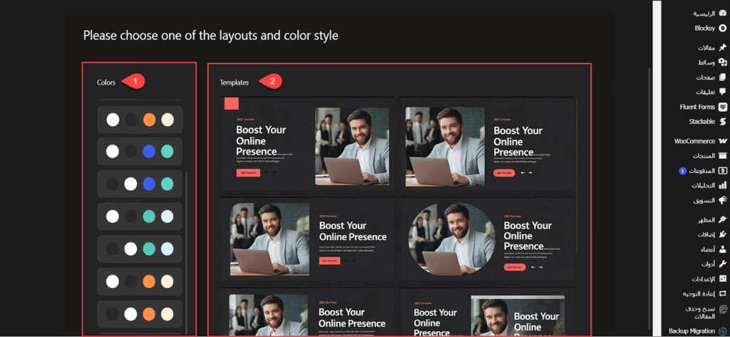The height and width of the screenshot is (337, 730).
Task: Click the WooCommerce logo icon
Action: click(722, 141)
